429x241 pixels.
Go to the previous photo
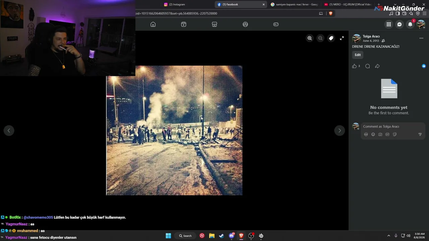[9, 131]
